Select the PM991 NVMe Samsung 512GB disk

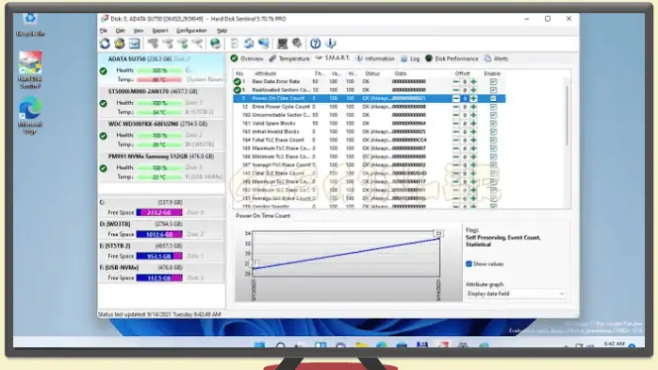(x=161, y=167)
